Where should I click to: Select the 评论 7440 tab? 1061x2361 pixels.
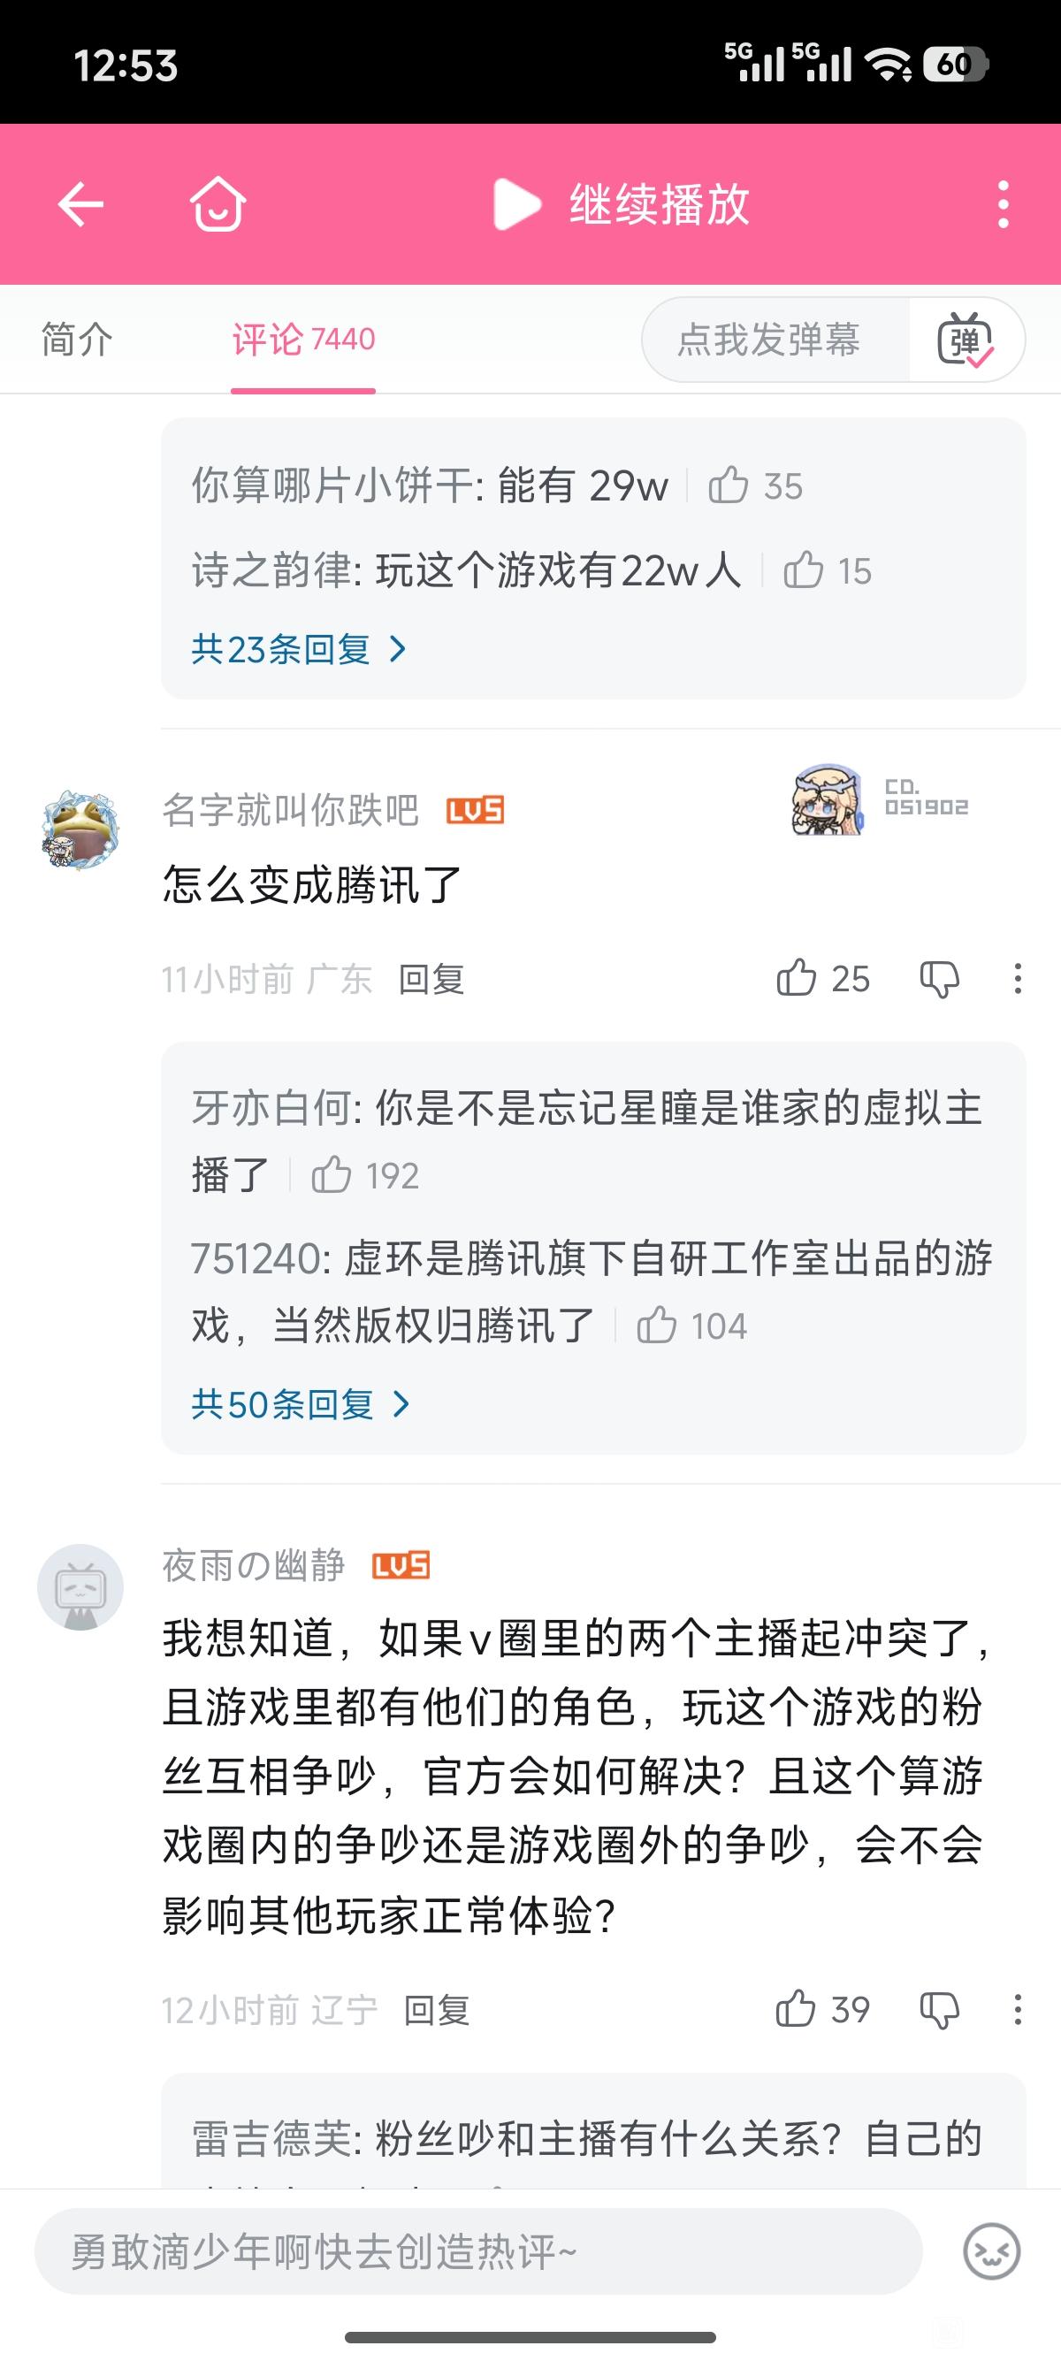[303, 340]
